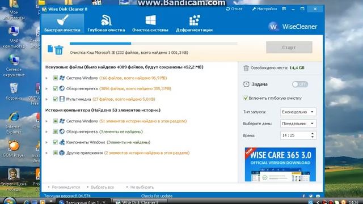Uncheck the Мультимедиа checkbox
Viewport: 363px width, 204px height.
pyautogui.click(x=55, y=99)
